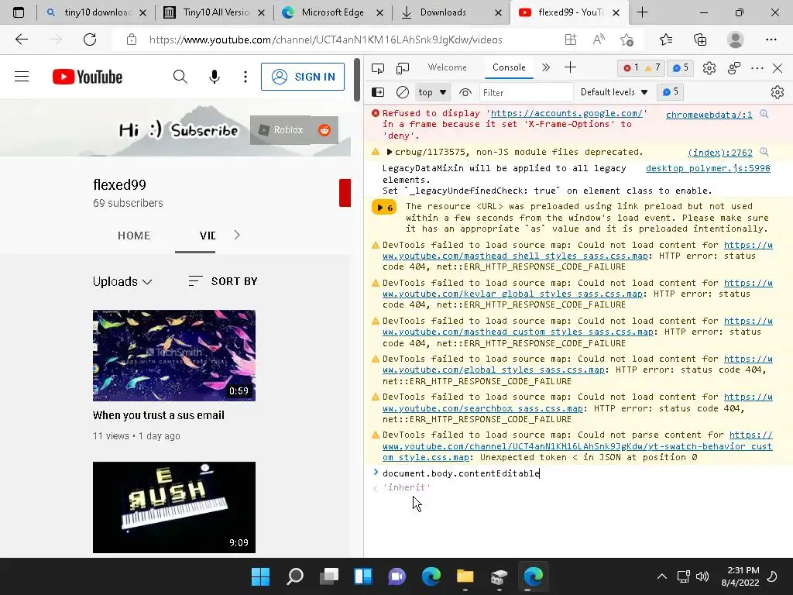Screen dimensions: 793x595
Task: Open a new browser tab
Action: (642, 12)
